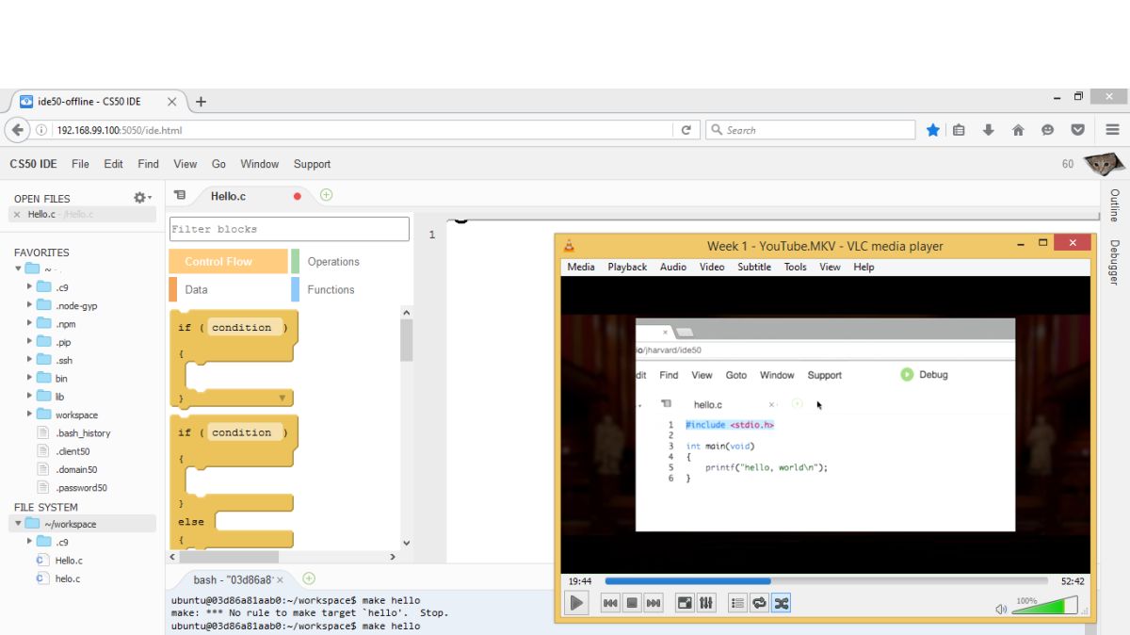
Task: Stop playback in VLC
Action: (x=632, y=603)
